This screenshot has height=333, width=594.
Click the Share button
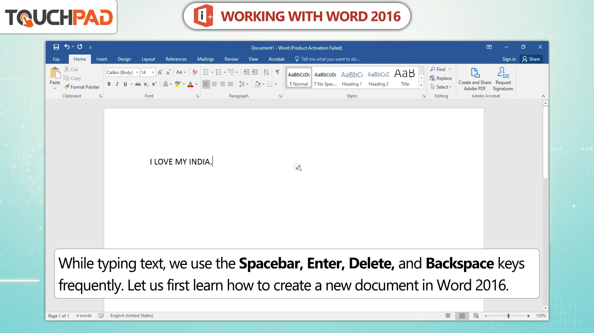[x=531, y=59]
